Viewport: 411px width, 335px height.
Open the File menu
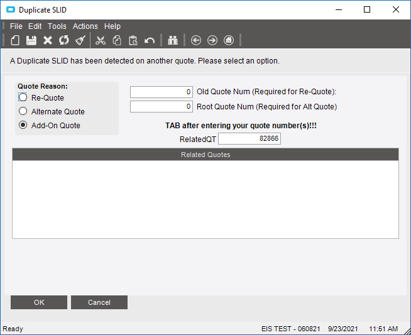16,26
